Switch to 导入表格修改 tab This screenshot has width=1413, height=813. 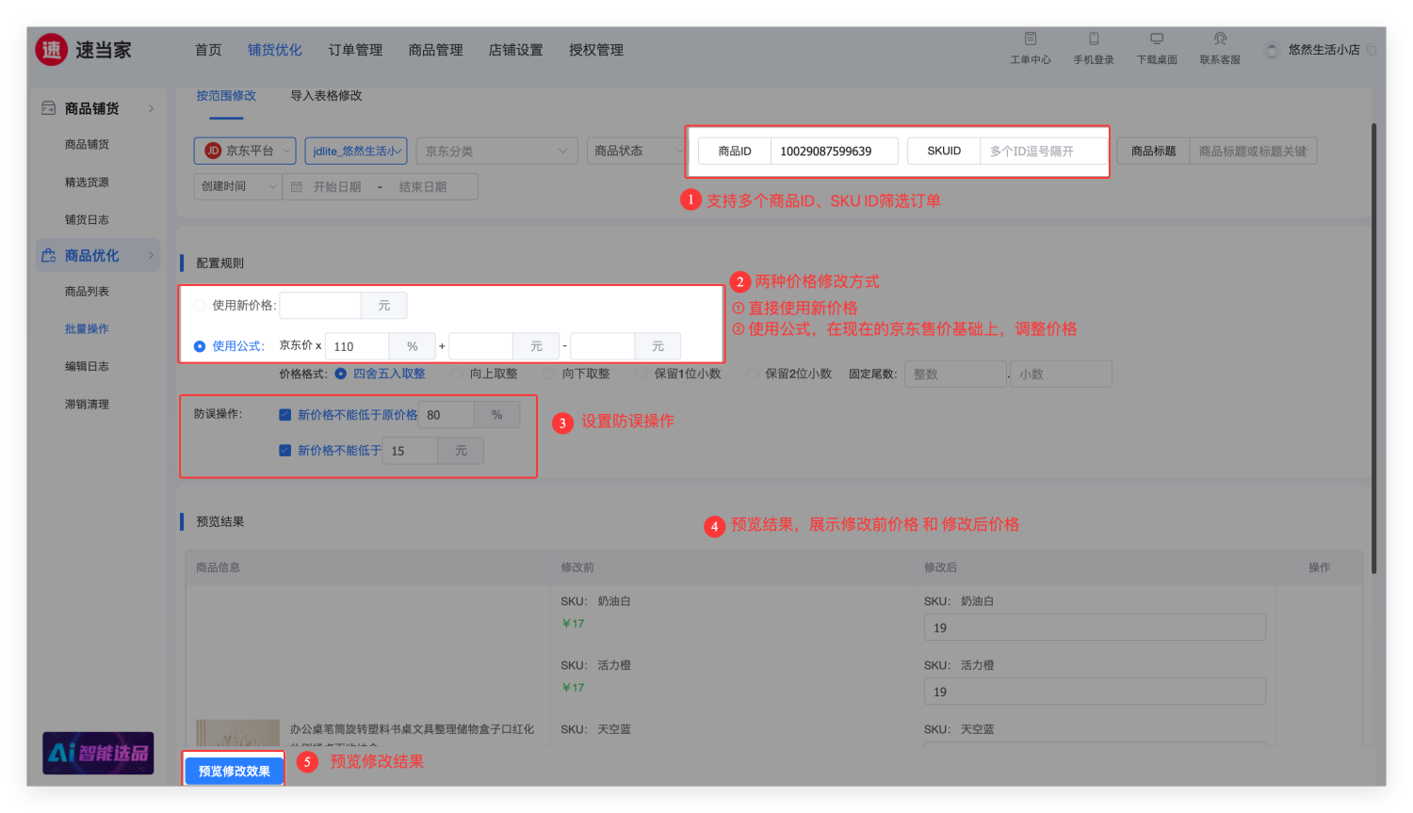[326, 96]
